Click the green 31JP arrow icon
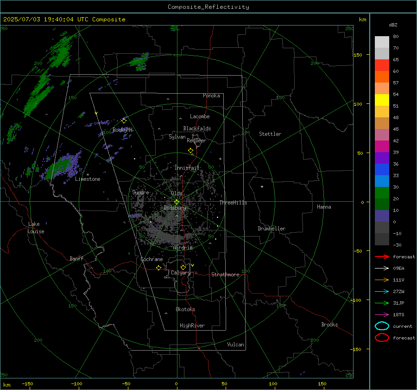 pyautogui.click(x=382, y=303)
